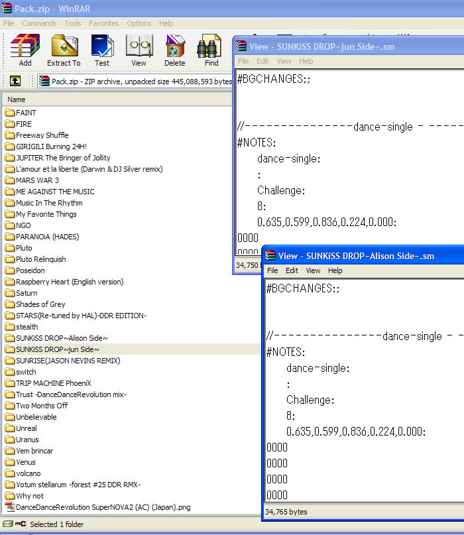Open Edit menu in jun Side viewer
This screenshot has width=464, height=535.
coord(262,61)
